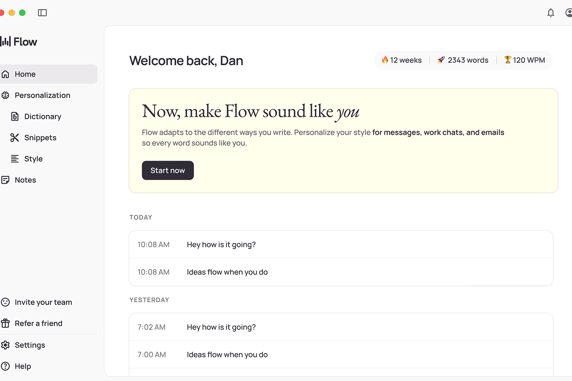572x381 pixels.
Task: Click the notification bell icon
Action: point(550,13)
